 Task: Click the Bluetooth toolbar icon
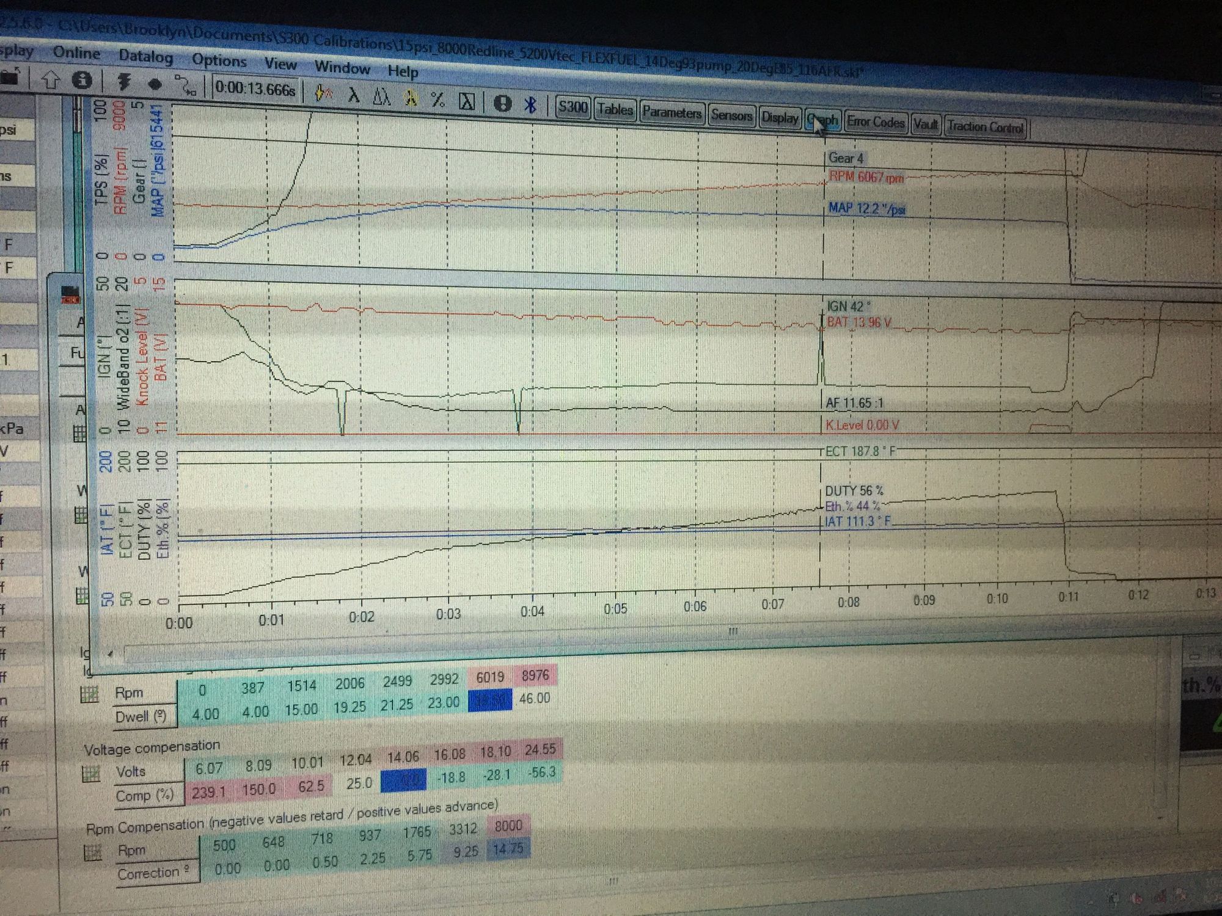(530, 105)
